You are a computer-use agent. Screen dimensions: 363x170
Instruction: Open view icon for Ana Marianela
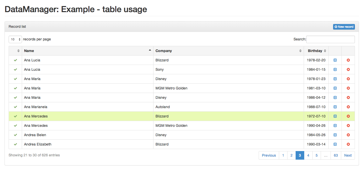point(335,107)
